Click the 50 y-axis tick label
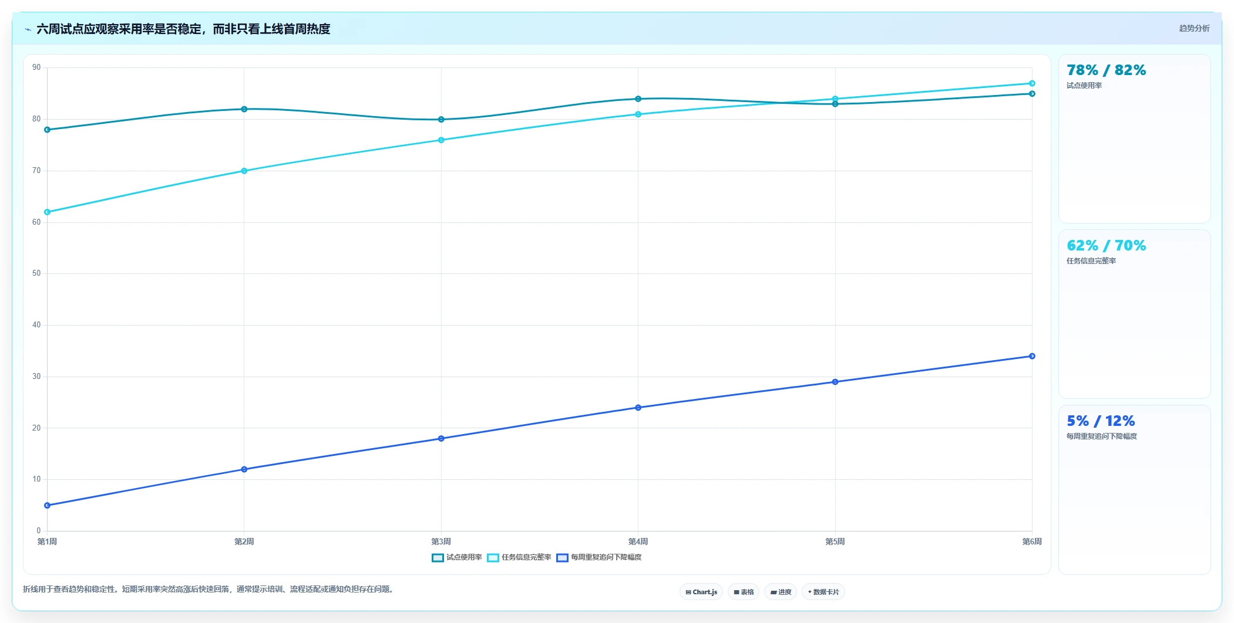 pos(36,273)
